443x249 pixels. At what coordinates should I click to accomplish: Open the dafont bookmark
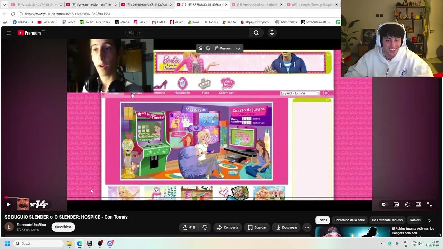pos(177,22)
